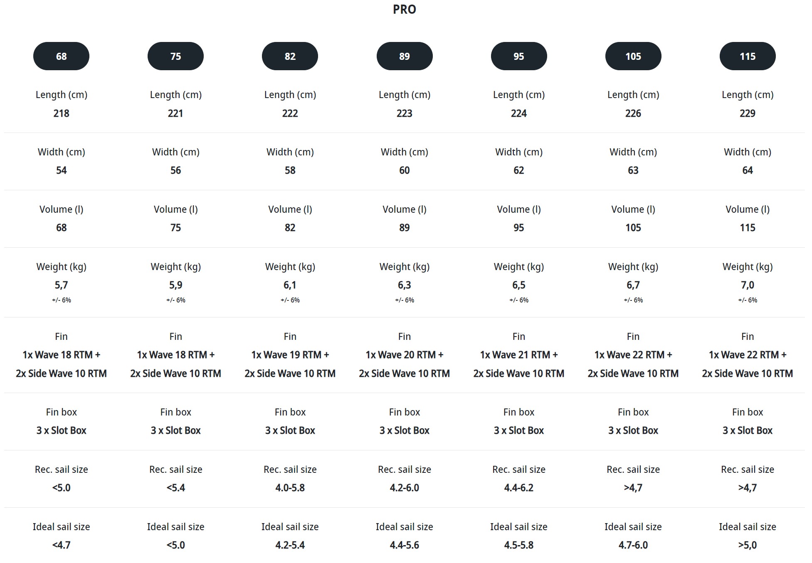This screenshot has height=563, width=812.
Task: Select the 95 size pill
Action: (519, 56)
